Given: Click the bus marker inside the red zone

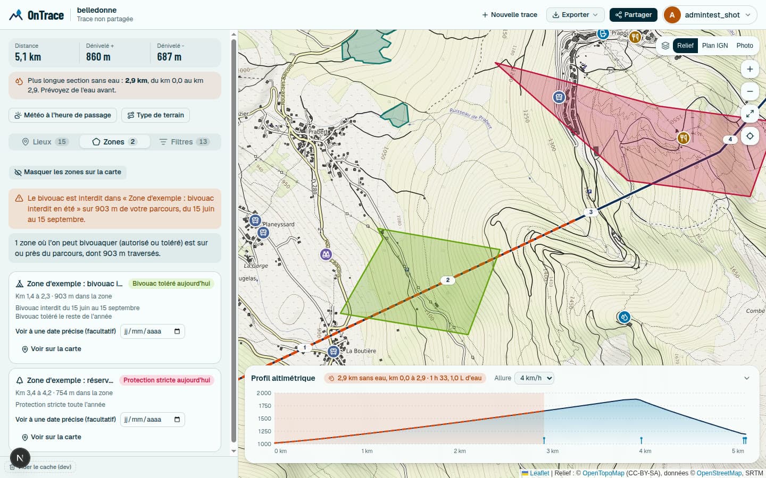Looking at the screenshot, I should pos(559,97).
